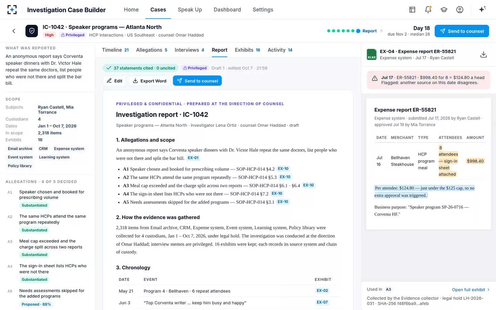This screenshot has width=496, height=310.
Task: Select Expense system source chip
Action: 69,148
